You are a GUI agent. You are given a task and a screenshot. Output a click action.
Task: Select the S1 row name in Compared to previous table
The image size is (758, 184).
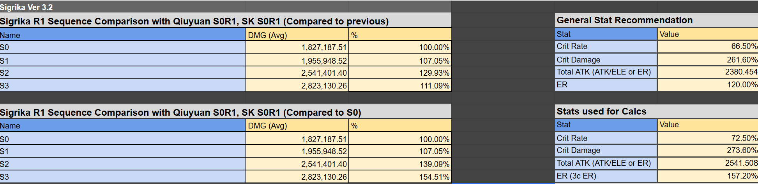pyautogui.click(x=123, y=60)
